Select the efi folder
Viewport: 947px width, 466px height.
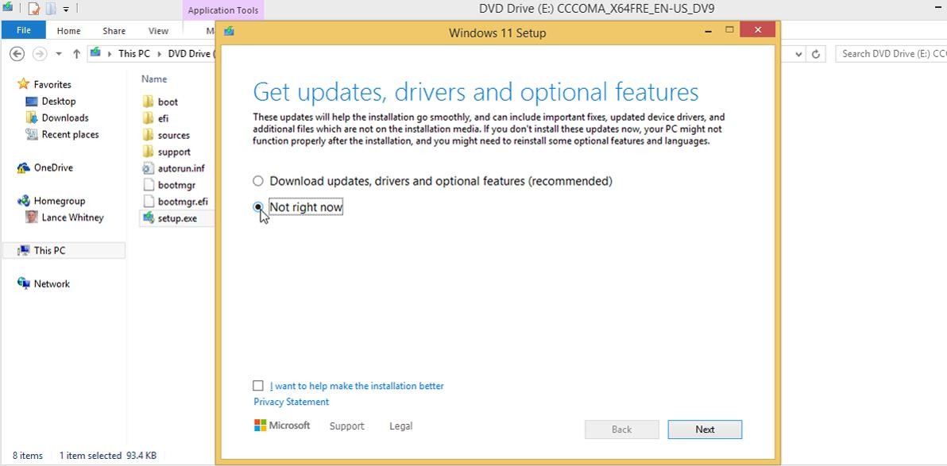[x=163, y=119]
